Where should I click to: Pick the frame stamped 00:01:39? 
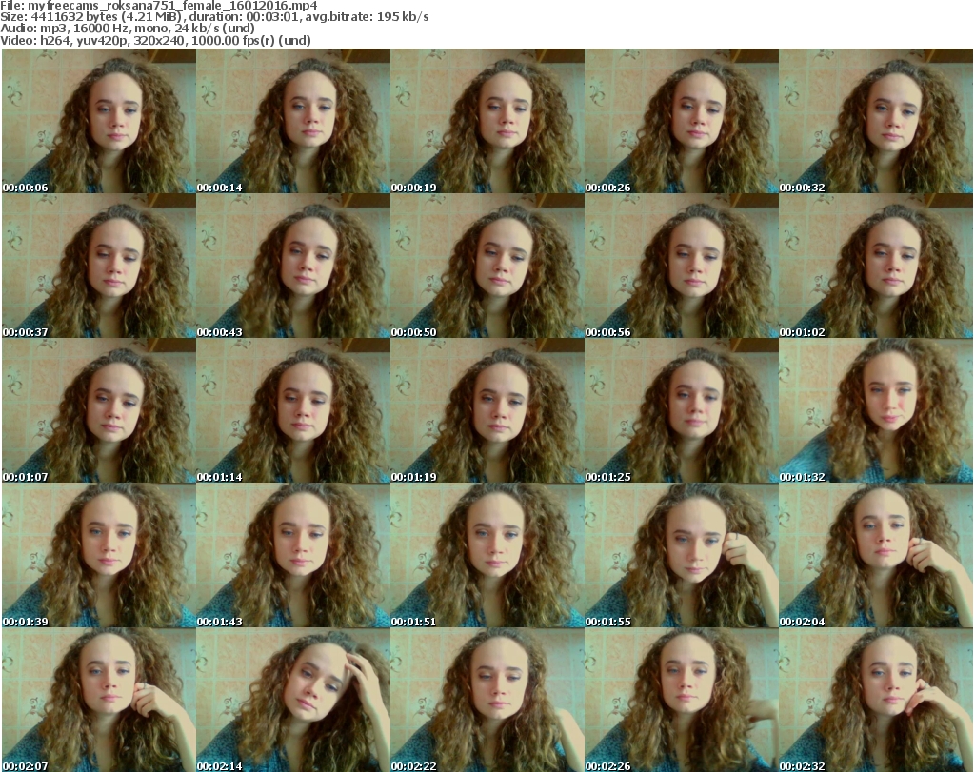(99, 556)
